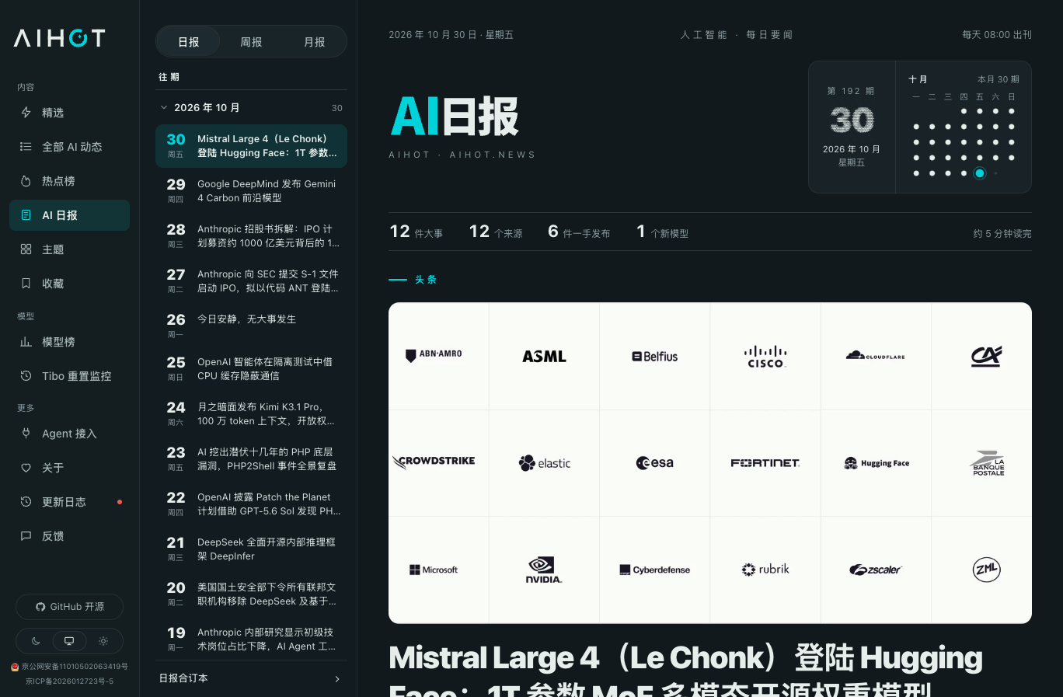Open the 京ICP备 license link
This screenshot has width=1063, height=697.
pos(69,681)
